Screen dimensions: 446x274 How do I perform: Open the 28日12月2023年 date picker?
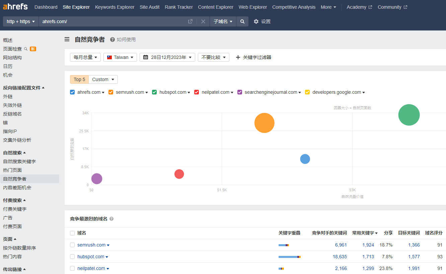[x=167, y=57]
